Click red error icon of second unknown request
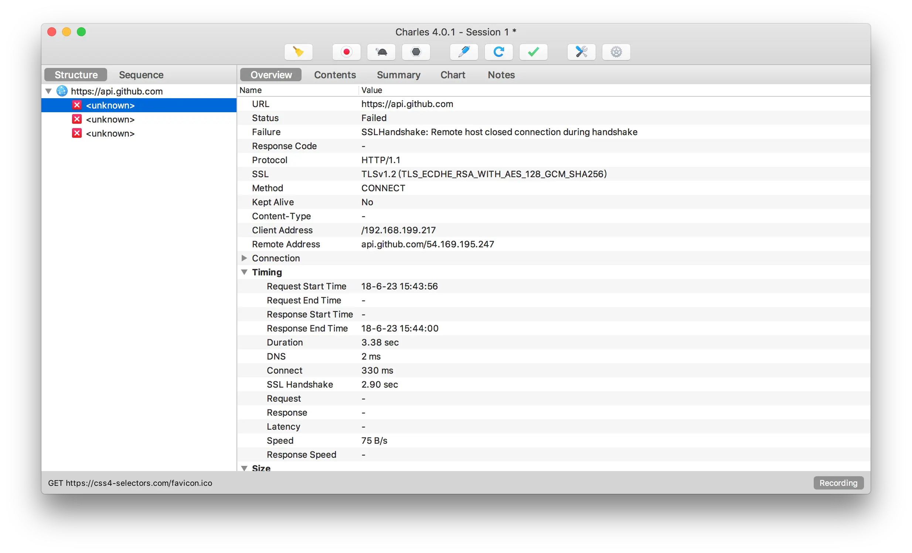This screenshot has width=912, height=553. pyautogui.click(x=76, y=119)
